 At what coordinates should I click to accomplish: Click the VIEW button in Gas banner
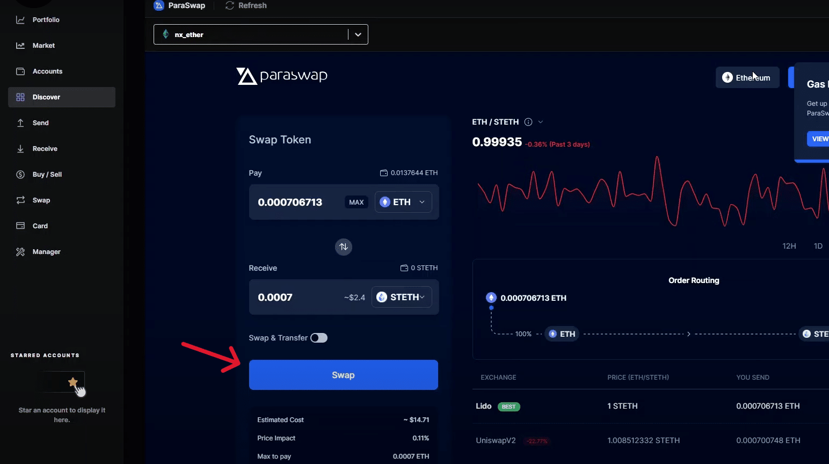(x=818, y=139)
